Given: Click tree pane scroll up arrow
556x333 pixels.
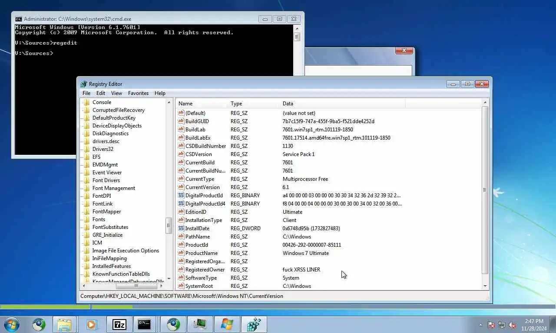Looking at the screenshot, I should point(169,102).
